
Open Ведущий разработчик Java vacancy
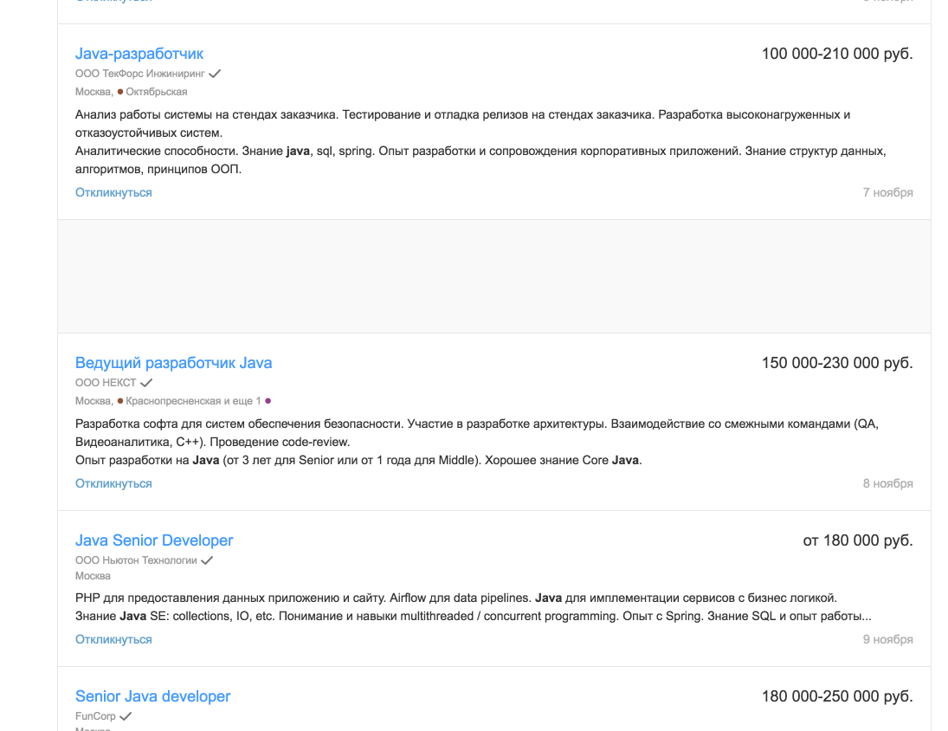click(x=173, y=363)
